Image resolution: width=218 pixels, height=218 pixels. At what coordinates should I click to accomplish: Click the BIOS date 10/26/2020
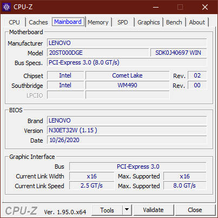coord(127,140)
